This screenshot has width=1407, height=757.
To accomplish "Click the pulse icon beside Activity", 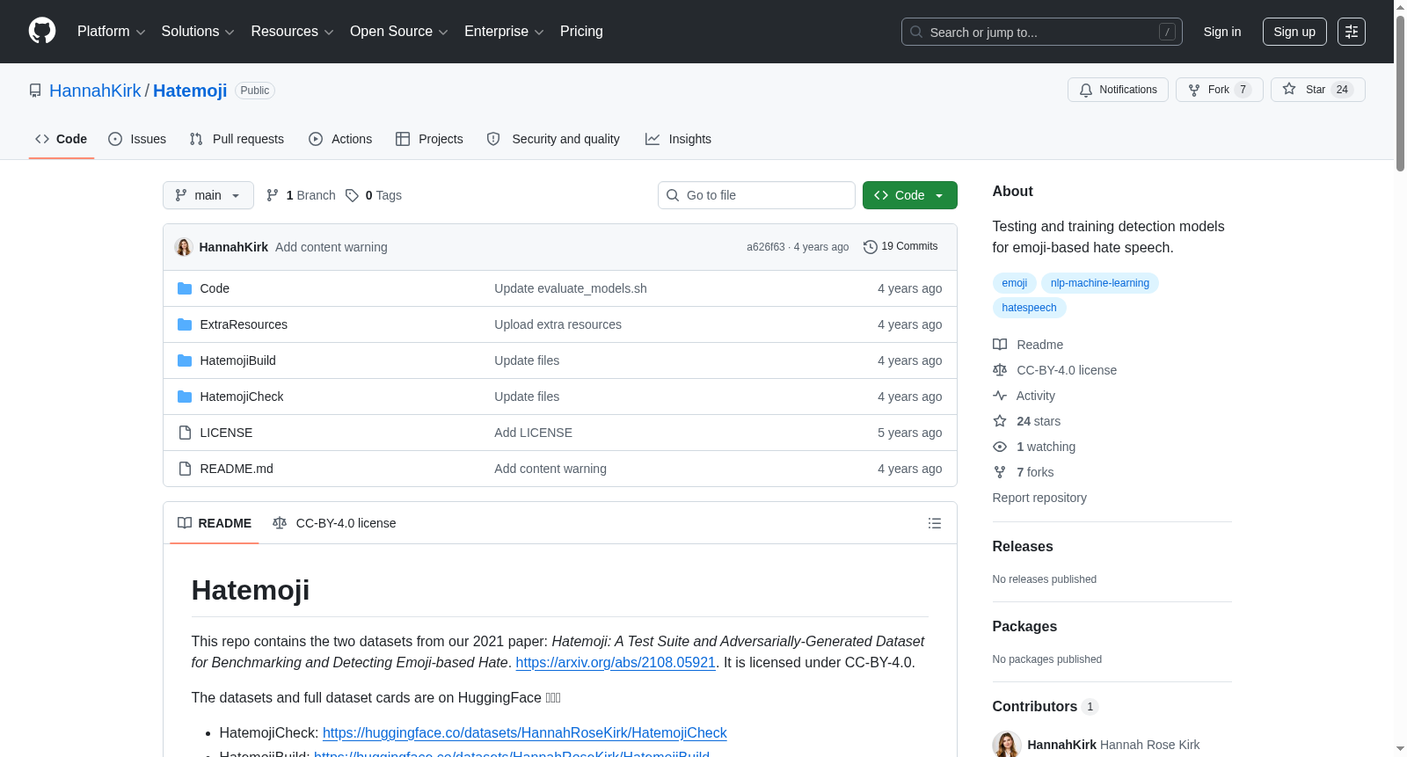I will [1000, 396].
